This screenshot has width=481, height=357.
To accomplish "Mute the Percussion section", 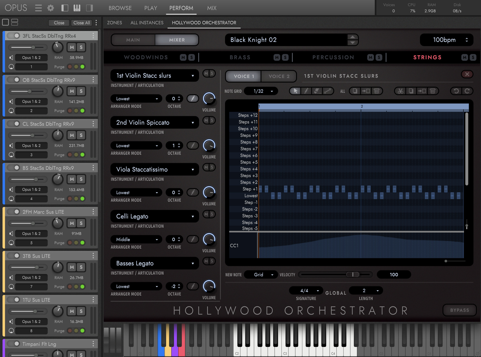I will [370, 57].
